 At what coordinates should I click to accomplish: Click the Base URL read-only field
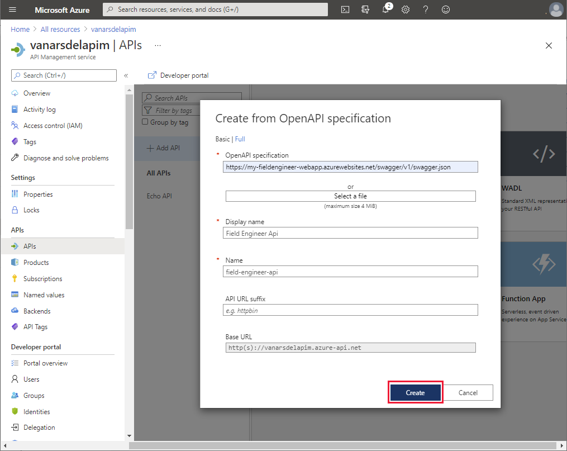tap(350, 348)
